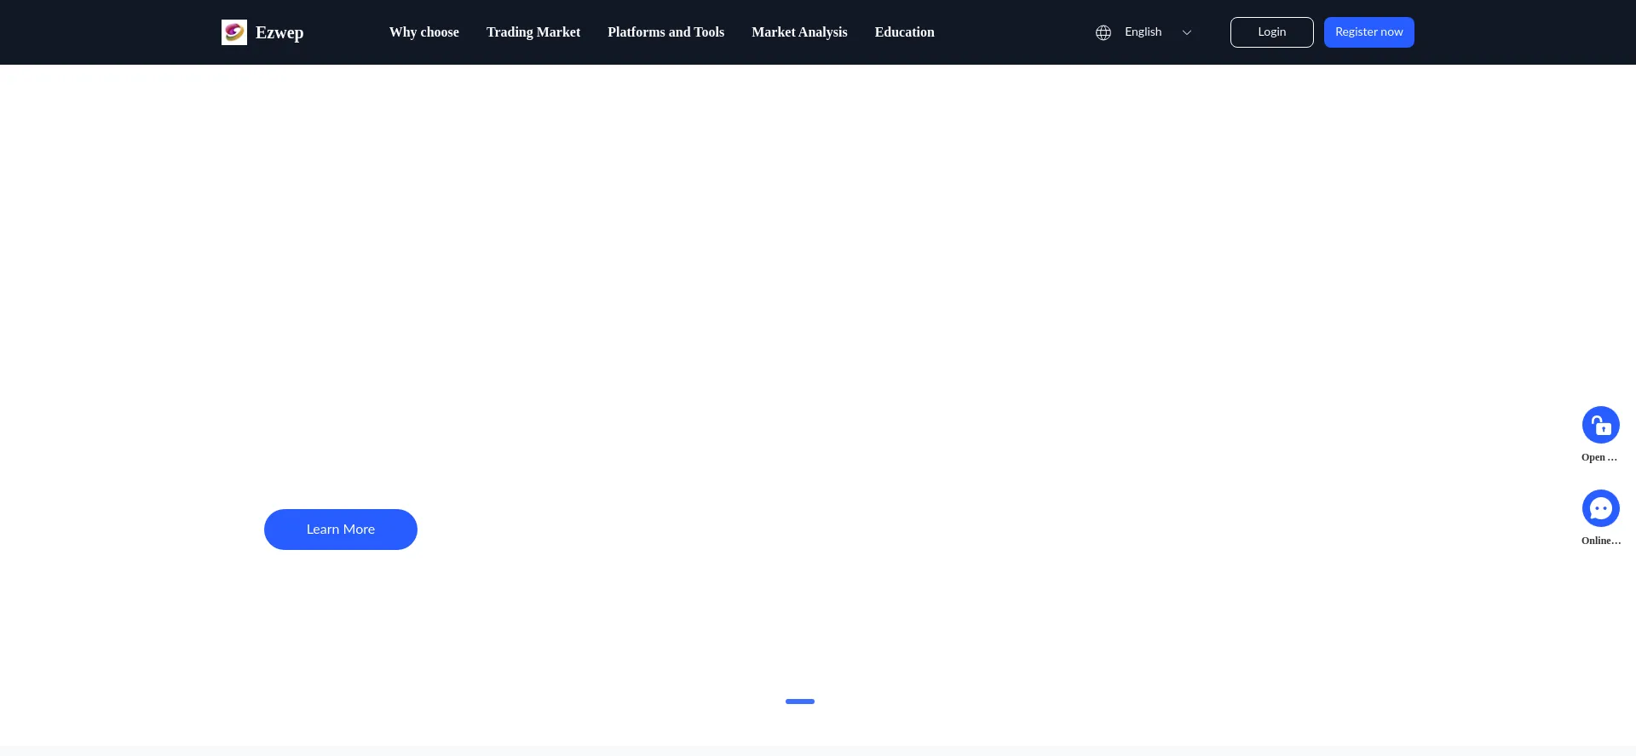The width and height of the screenshot is (1636, 756).
Task: Click the open account lock icon
Action: (1601, 425)
